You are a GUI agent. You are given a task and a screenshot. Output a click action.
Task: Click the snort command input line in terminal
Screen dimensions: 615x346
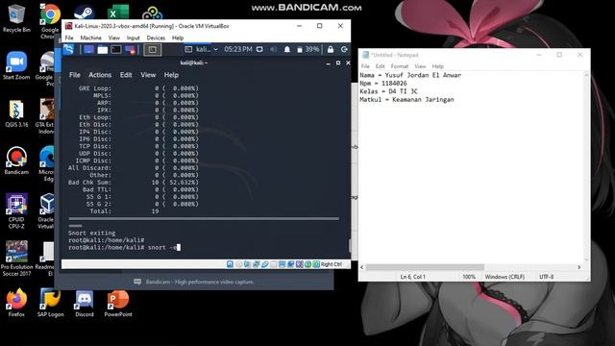coord(124,248)
